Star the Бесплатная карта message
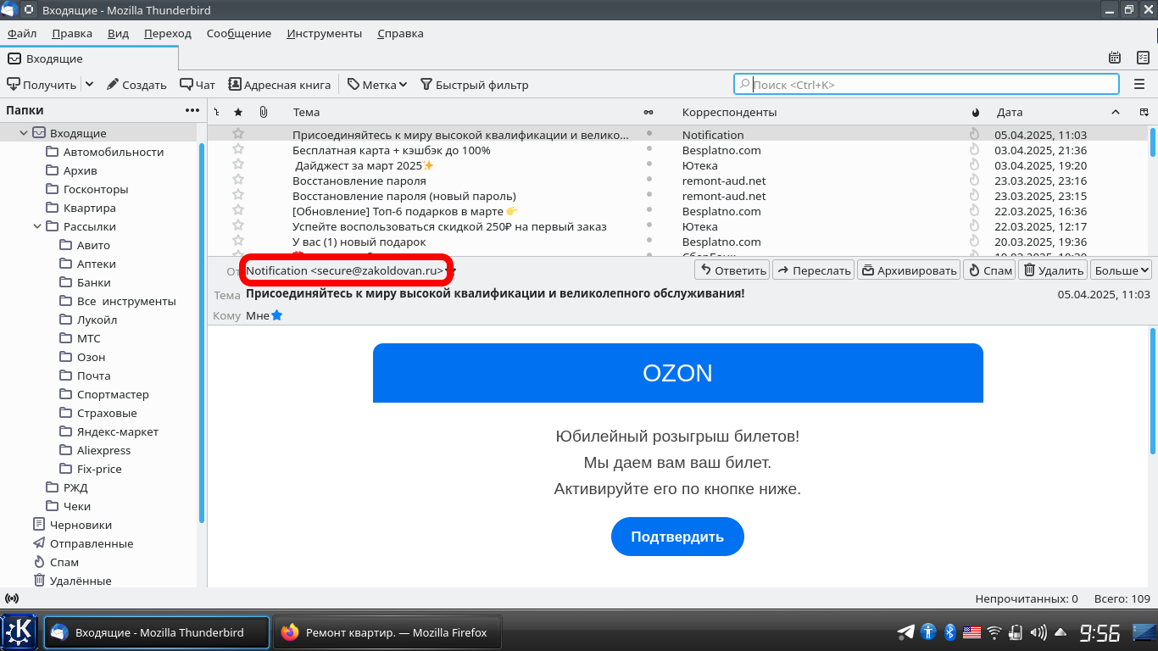 (x=238, y=150)
